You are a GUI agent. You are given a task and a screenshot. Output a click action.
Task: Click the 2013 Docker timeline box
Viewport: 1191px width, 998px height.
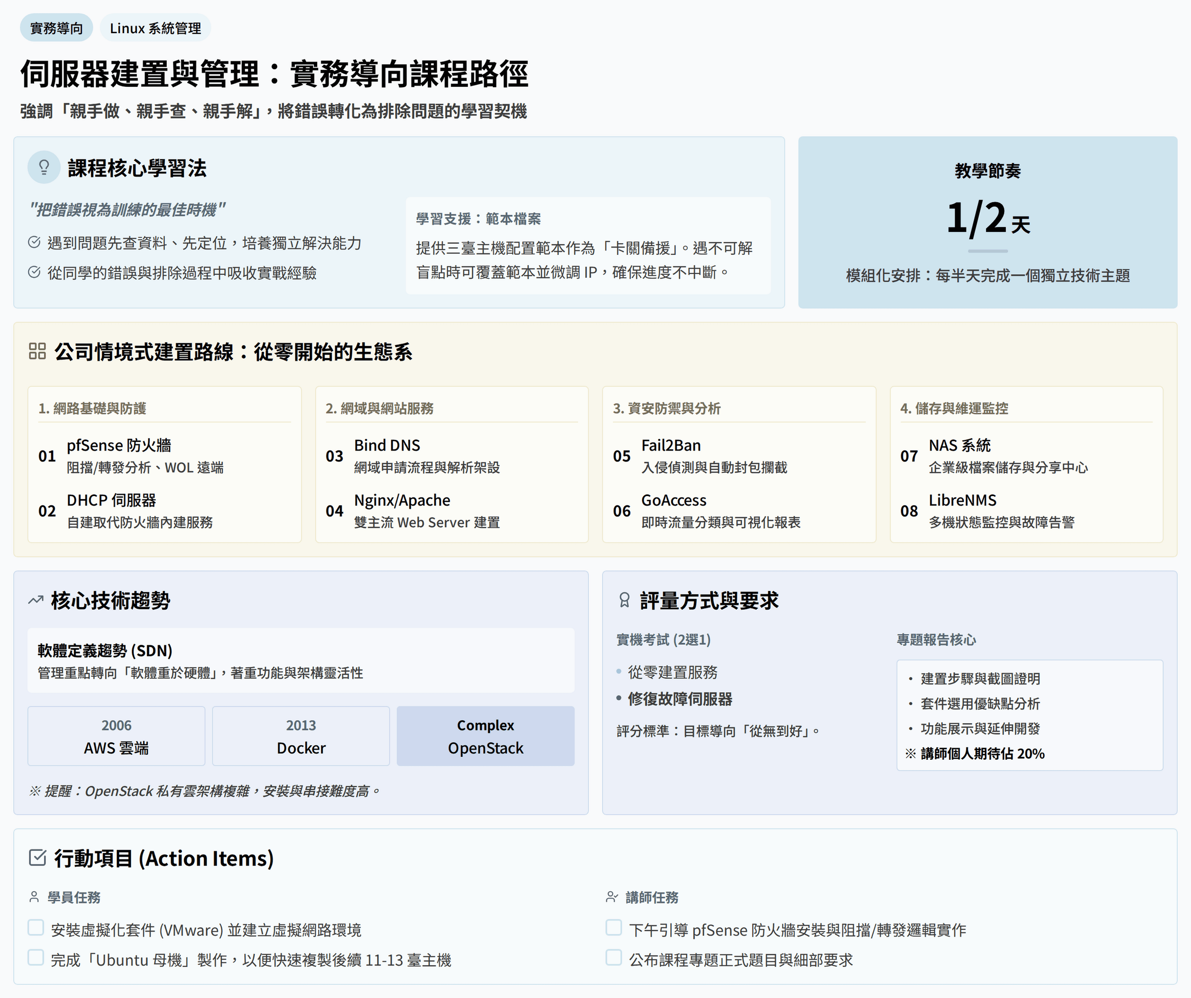click(301, 736)
